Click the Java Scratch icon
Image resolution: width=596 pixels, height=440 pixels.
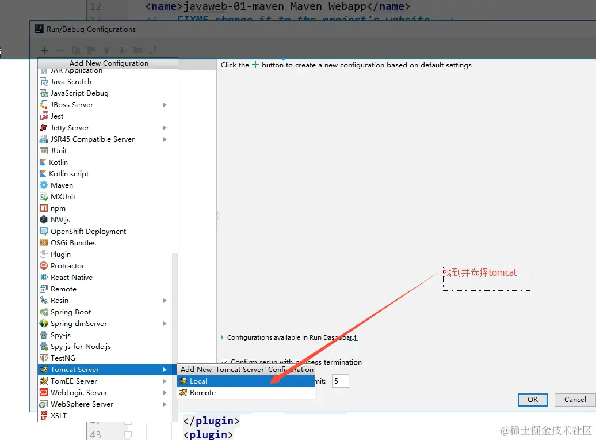(x=44, y=81)
